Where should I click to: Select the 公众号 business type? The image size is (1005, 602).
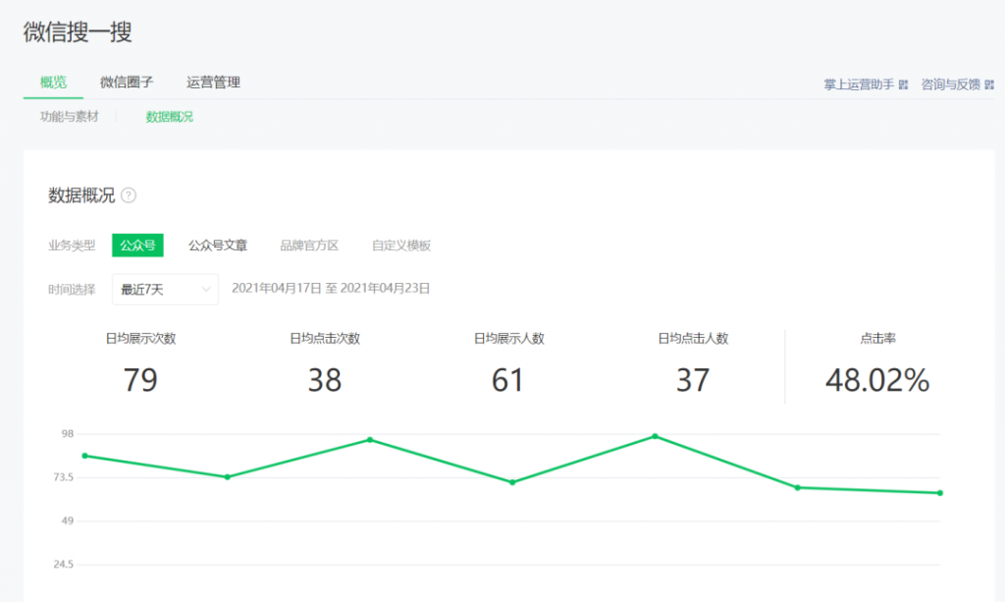pyautogui.click(x=137, y=245)
